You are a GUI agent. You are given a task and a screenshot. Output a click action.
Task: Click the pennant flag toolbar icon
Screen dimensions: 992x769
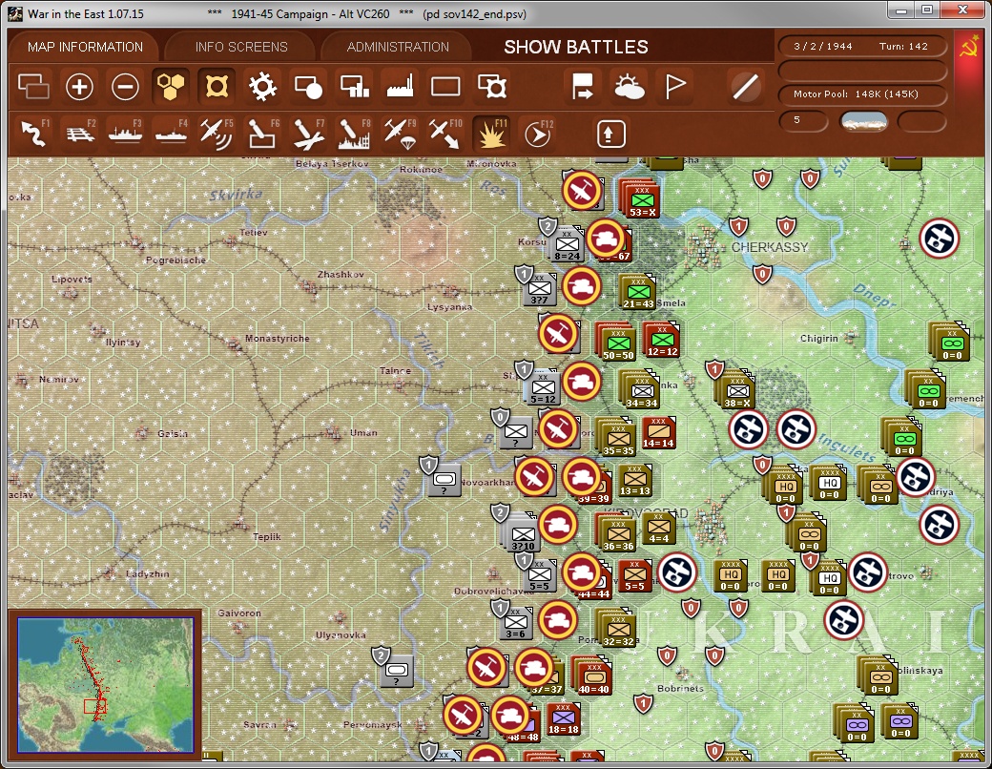point(675,87)
